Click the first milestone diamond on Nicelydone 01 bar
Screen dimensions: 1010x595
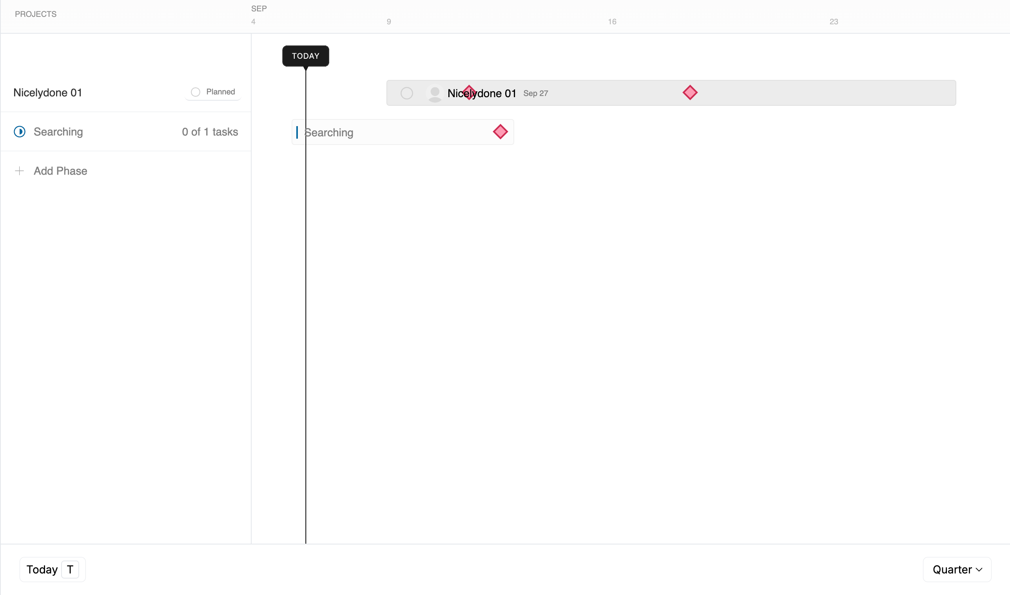click(x=469, y=92)
